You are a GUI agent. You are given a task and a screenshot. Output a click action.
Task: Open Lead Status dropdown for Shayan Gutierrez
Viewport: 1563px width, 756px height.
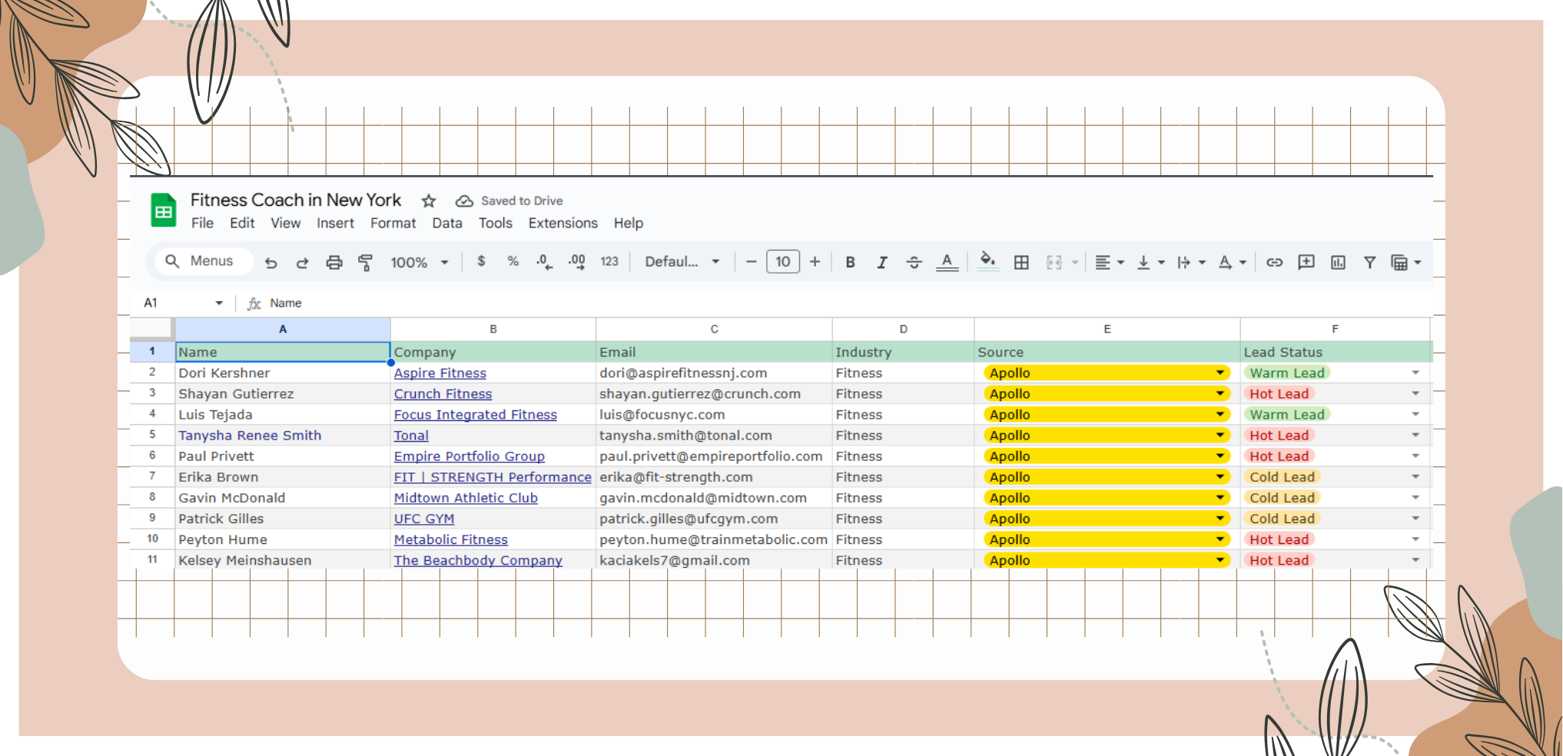coord(1415,393)
